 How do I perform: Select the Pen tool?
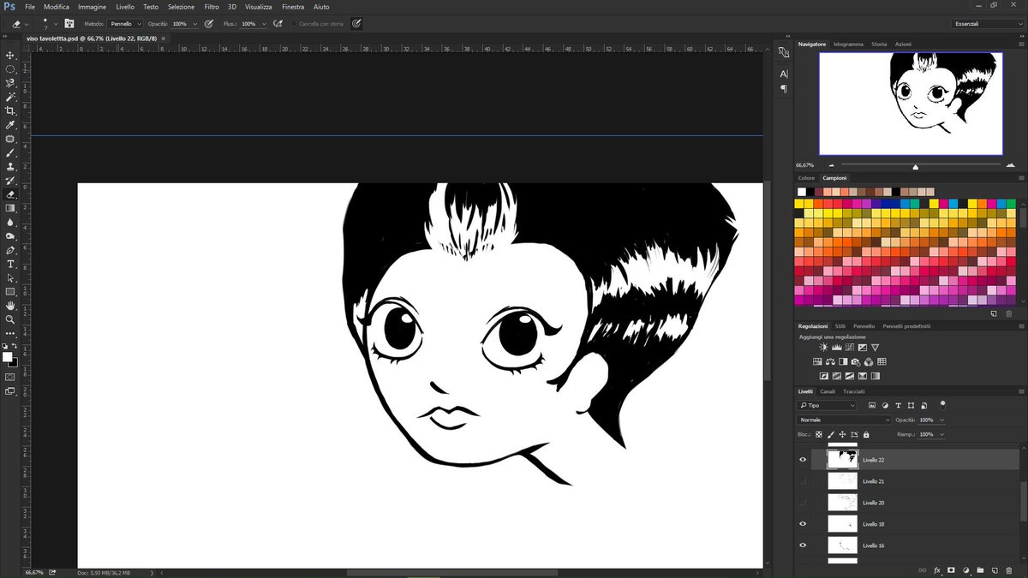coord(10,250)
